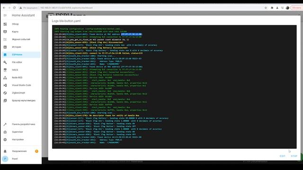This screenshot has width=303, height=170.
Task: Open the browser profile avatar icon
Action: coord(287,8)
